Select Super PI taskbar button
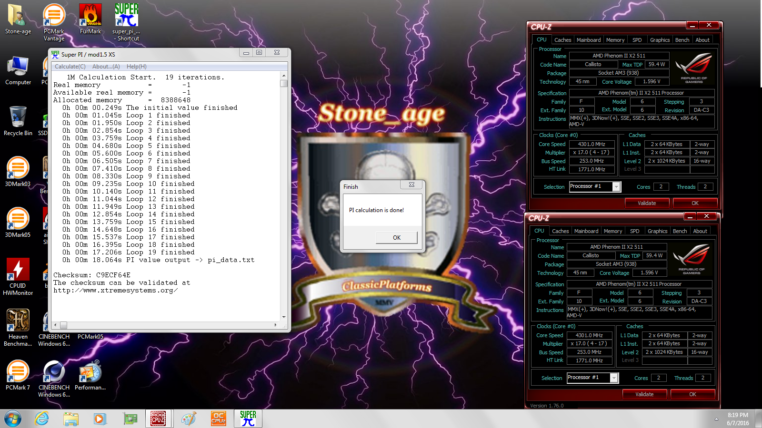This screenshot has width=762, height=428. click(x=248, y=419)
